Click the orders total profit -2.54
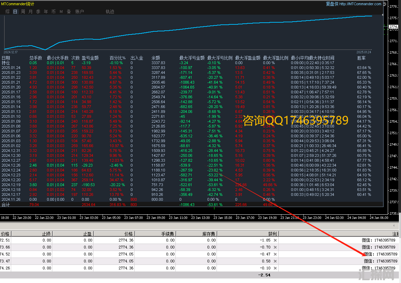 point(264,275)
